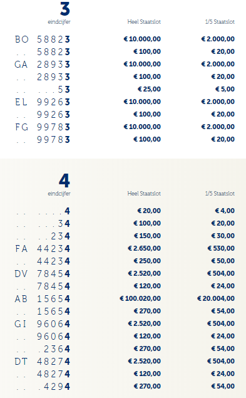
Task: Select lottery number BO 58823
Action: (43, 39)
